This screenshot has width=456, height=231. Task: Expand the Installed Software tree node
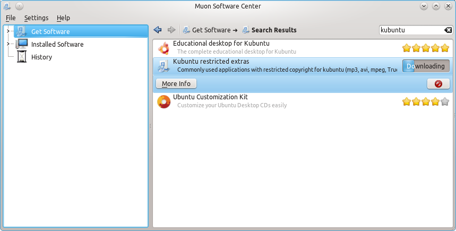[x=7, y=44]
